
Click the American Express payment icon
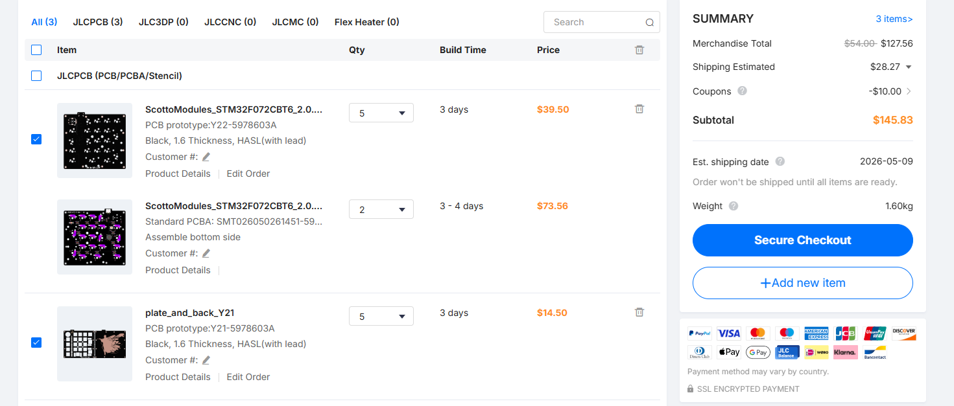pos(817,333)
